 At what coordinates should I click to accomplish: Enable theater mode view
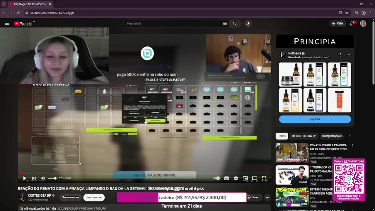pyautogui.click(x=255, y=178)
